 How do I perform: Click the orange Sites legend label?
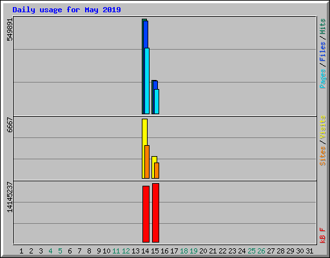coord(323,156)
